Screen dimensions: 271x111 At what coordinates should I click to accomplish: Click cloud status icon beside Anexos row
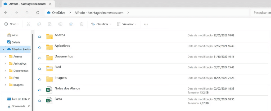point(40,37)
